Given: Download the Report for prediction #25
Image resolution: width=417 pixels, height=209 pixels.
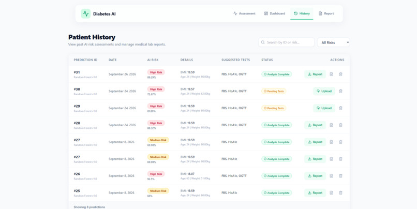Looking at the screenshot, I should click(315, 193).
